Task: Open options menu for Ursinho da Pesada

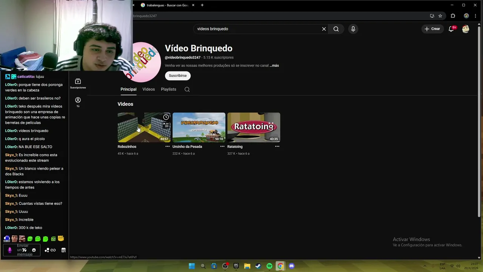Action: point(222,147)
